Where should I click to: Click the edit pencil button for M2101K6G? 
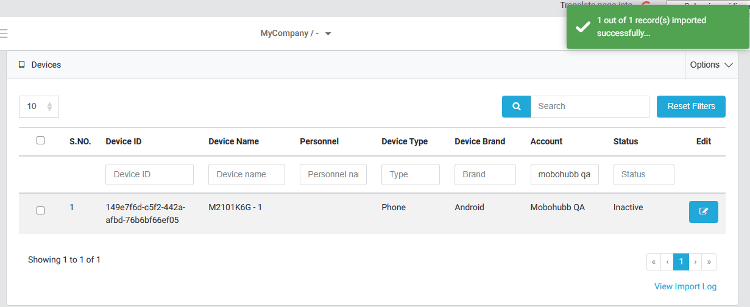pyautogui.click(x=703, y=212)
